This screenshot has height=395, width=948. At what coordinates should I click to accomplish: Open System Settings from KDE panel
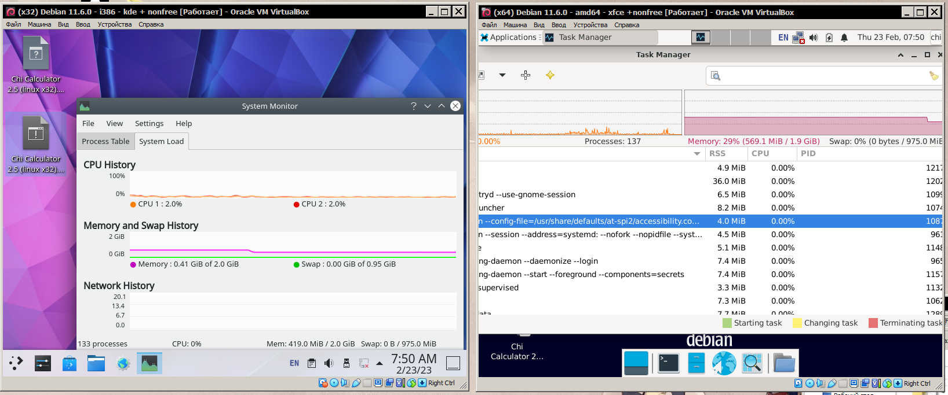[43, 363]
